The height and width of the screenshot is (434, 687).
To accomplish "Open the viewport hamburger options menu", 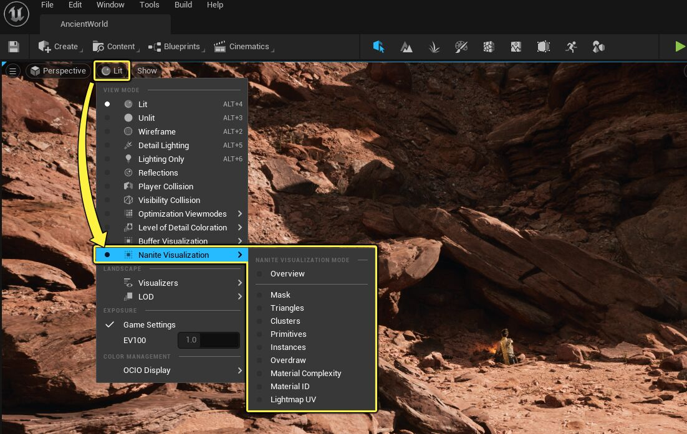I will (x=12, y=71).
